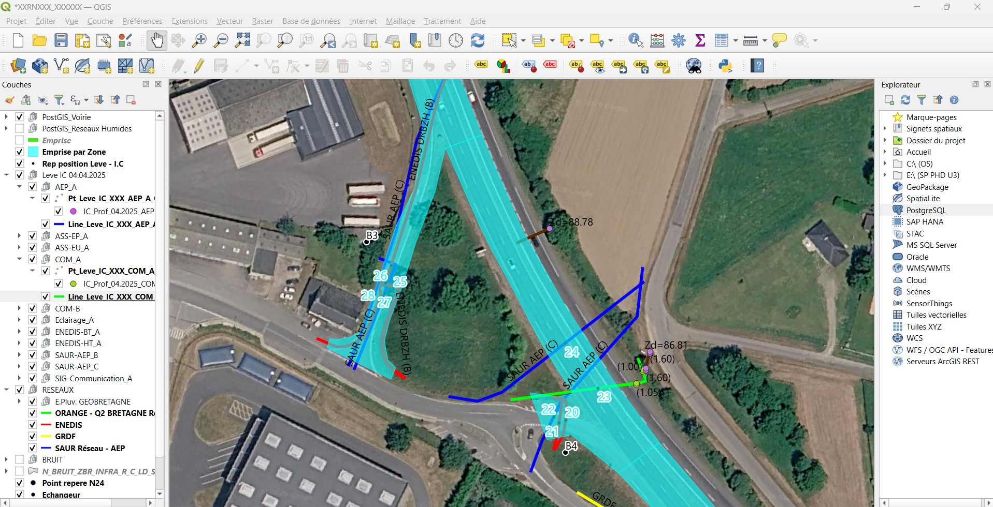Toggle the Emprise par Zone layer checkbox
Screen dimensions: 993x507
tap(20, 152)
